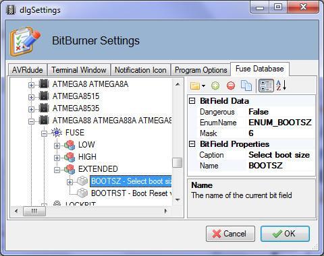324x256 pixels.
Task: Maximize the dlgSettings window
Action: click(278, 7)
